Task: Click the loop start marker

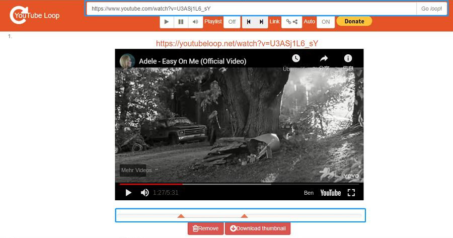Action: [181, 216]
